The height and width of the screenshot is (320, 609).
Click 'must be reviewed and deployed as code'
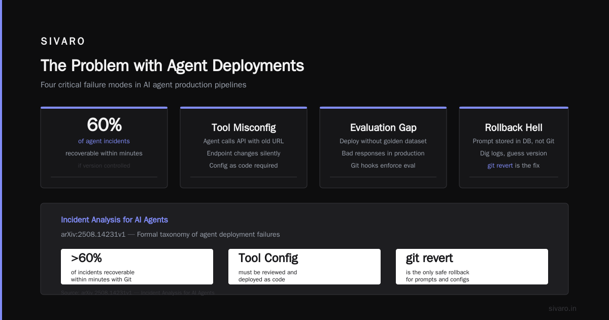[x=268, y=276]
